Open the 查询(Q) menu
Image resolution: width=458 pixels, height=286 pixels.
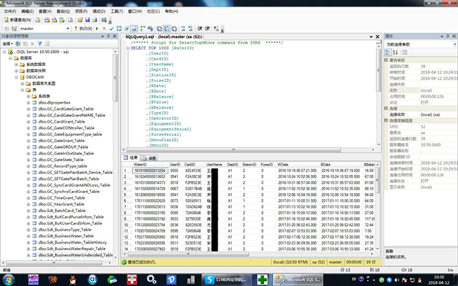63,11
